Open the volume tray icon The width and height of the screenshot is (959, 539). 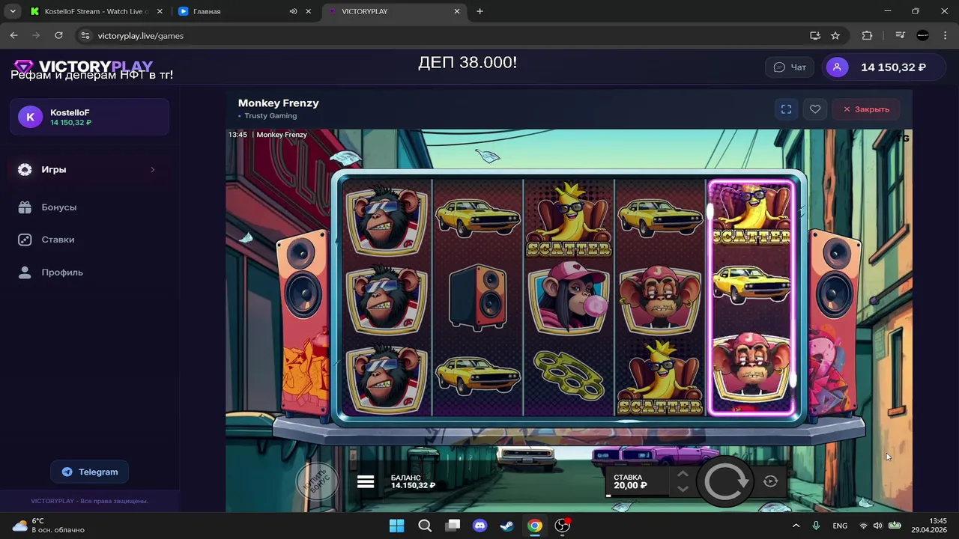click(877, 526)
